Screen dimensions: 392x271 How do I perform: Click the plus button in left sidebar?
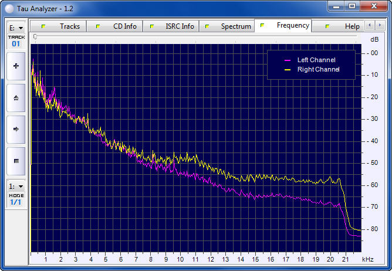point(16,66)
